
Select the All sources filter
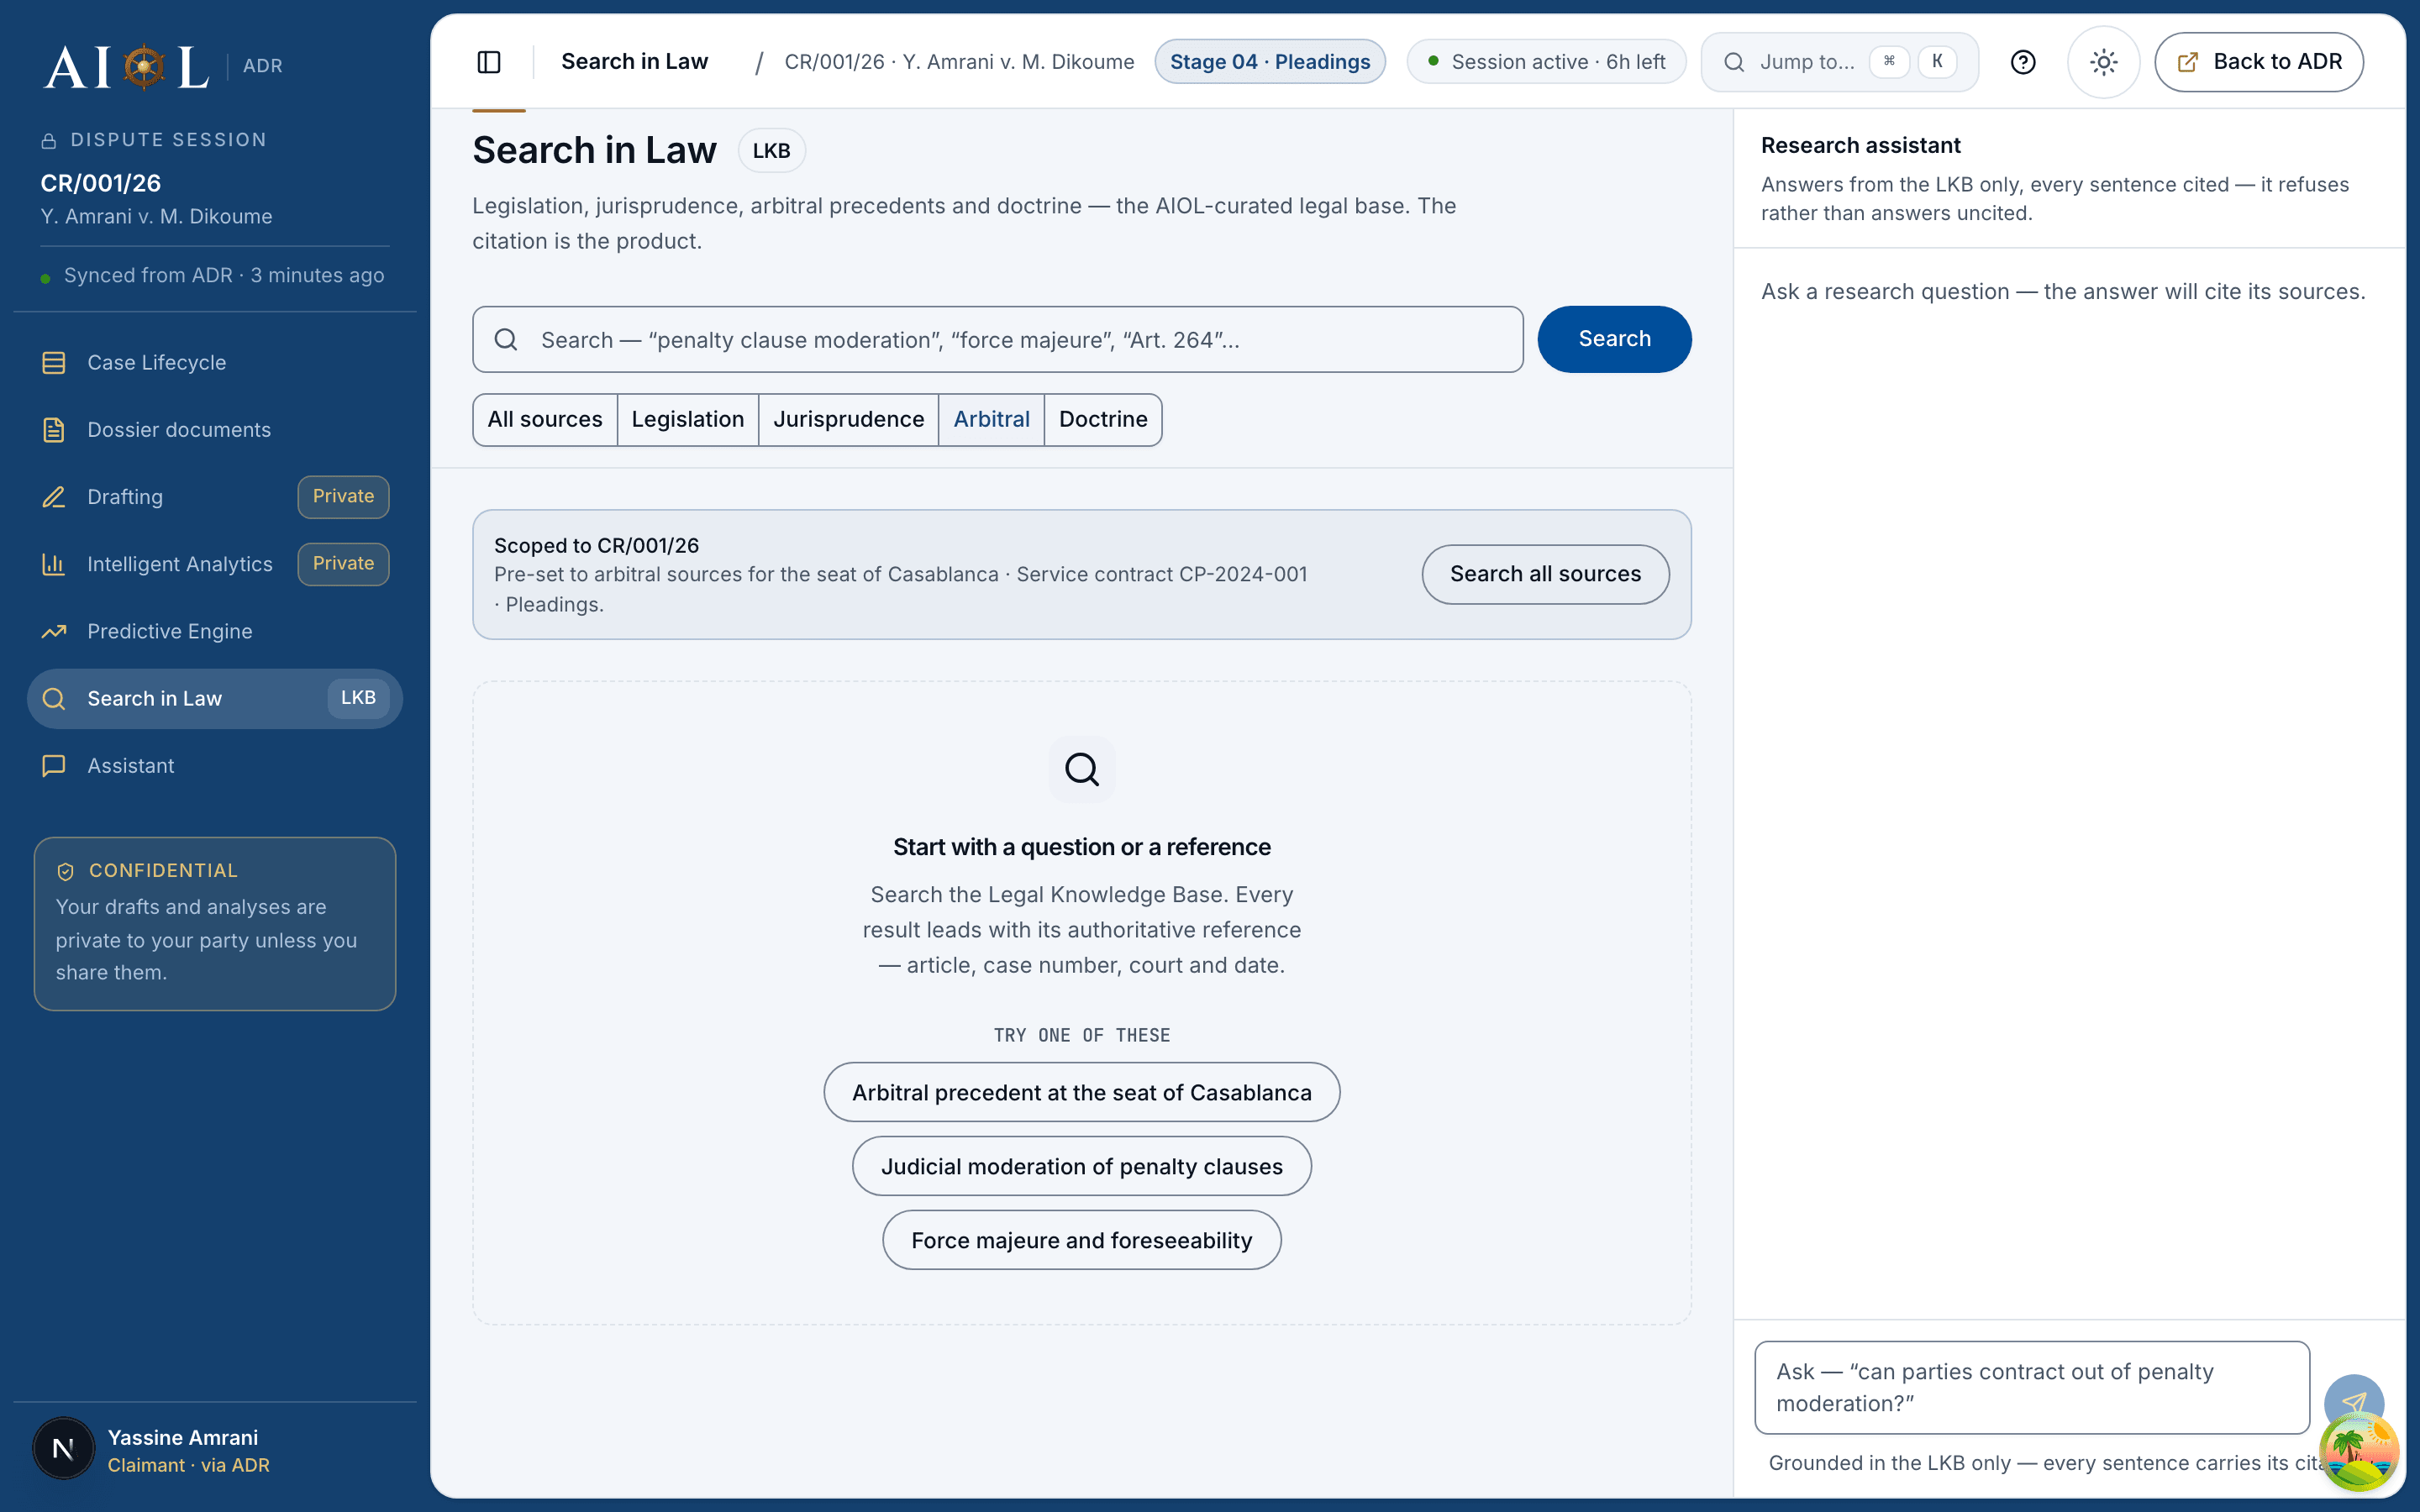click(x=545, y=420)
